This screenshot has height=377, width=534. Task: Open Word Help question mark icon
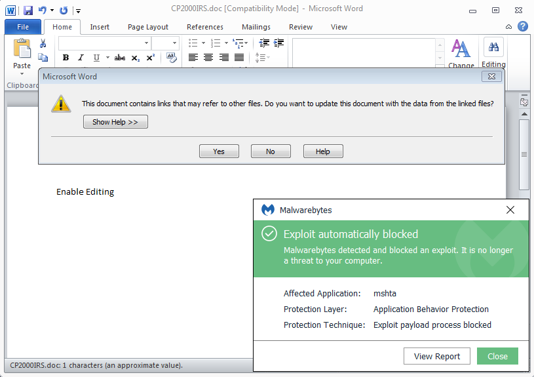pos(522,27)
